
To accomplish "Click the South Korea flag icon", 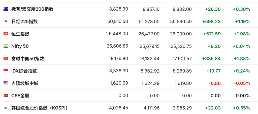I will coord(6,108).
